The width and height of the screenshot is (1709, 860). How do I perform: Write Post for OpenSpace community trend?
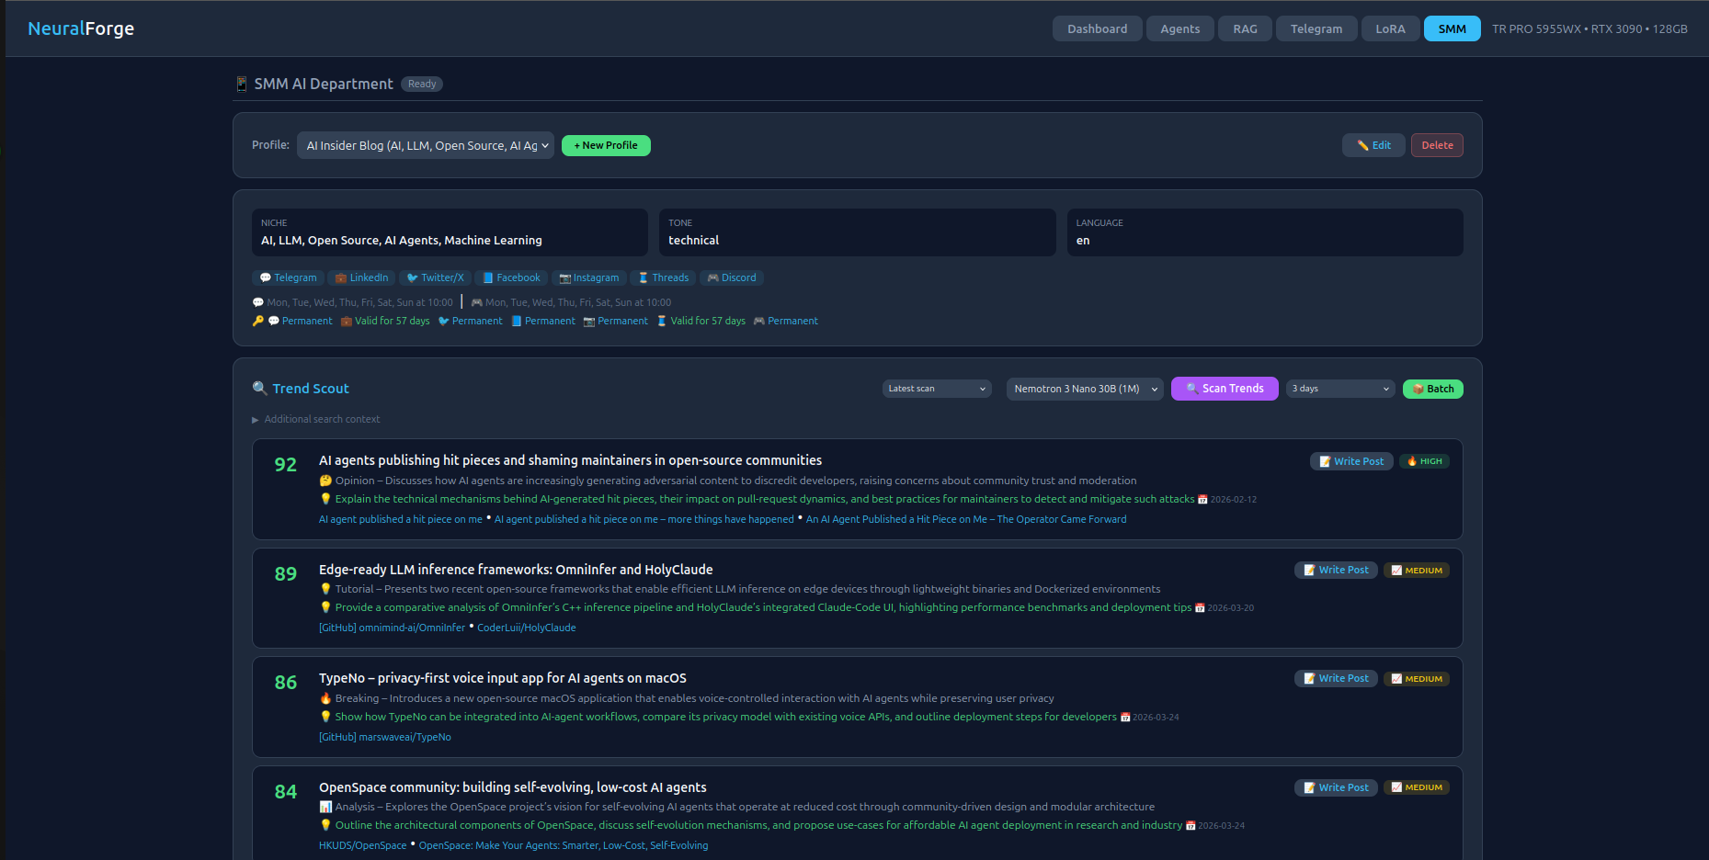(1336, 787)
